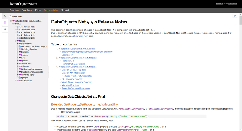The width and height of the screenshot is (242, 131).
Task: Open the Downloads navigation item
Action: 27,10
